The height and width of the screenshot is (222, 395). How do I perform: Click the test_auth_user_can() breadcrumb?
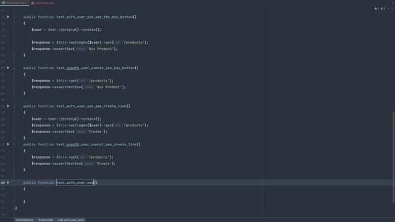tap(71, 220)
